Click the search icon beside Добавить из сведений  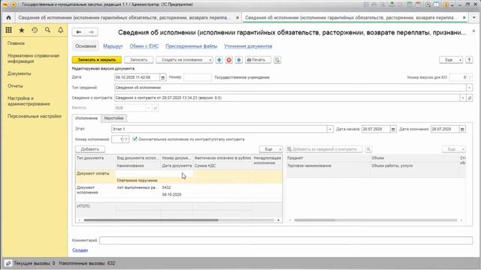tap(368, 149)
